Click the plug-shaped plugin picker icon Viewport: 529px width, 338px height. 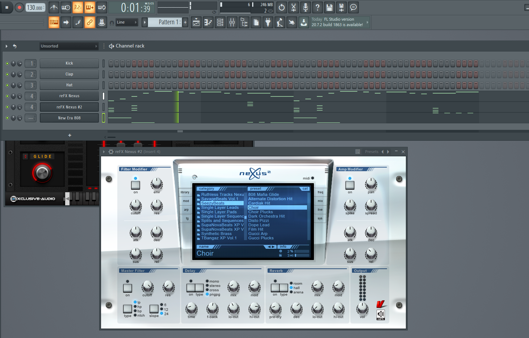click(268, 22)
